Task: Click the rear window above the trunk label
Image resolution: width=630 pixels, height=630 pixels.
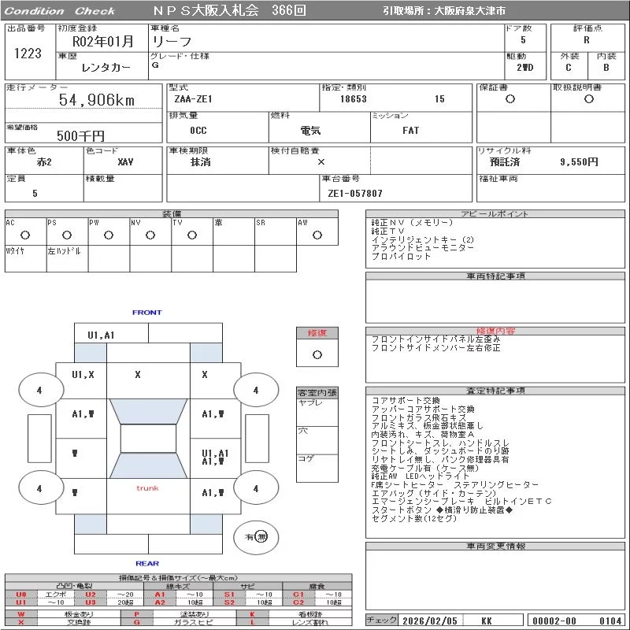Action: (x=148, y=465)
